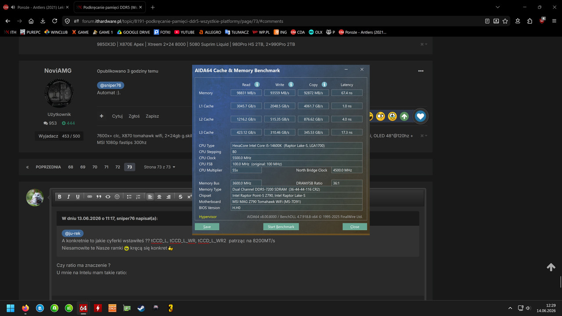Image resolution: width=562 pixels, height=316 pixels.
Task: Click the green upvote reaction icon
Action: click(404, 116)
